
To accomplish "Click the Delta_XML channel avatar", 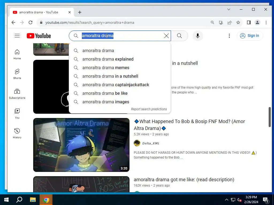I will click(x=137, y=143).
